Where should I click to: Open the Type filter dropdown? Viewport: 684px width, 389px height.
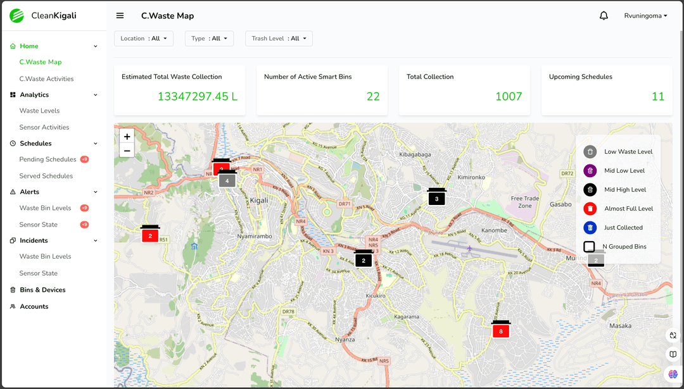pyautogui.click(x=209, y=39)
